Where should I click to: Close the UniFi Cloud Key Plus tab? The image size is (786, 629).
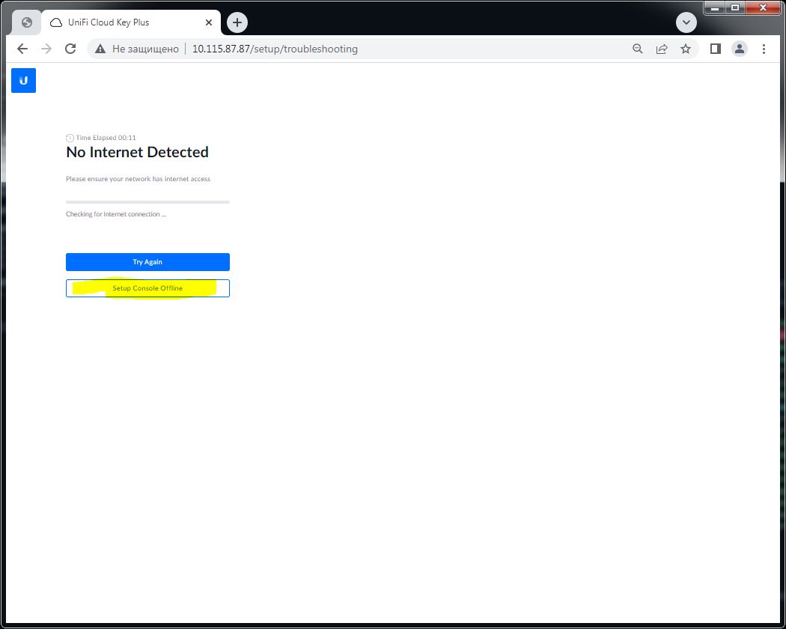(x=209, y=22)
